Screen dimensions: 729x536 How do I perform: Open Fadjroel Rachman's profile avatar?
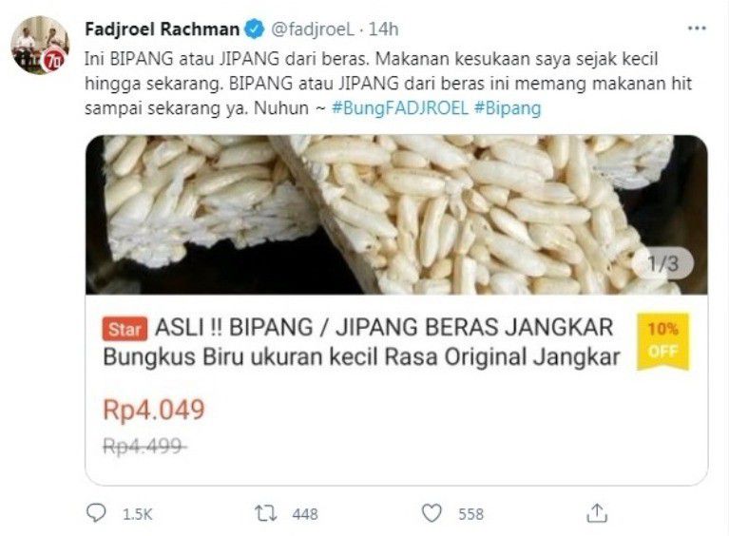point(40,45)
